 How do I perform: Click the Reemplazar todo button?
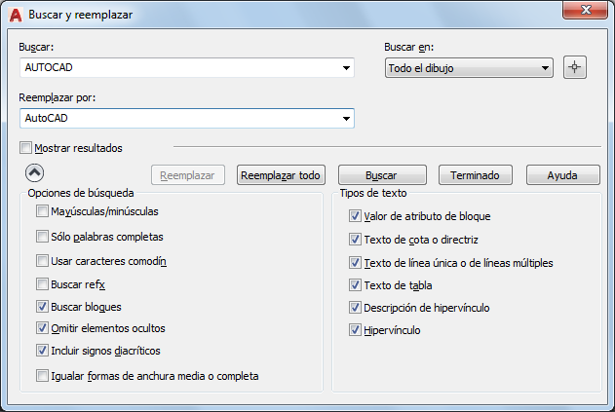tap(281, 175)
